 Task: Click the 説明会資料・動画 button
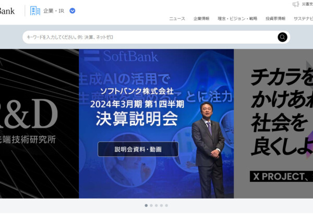click(138, 149)
